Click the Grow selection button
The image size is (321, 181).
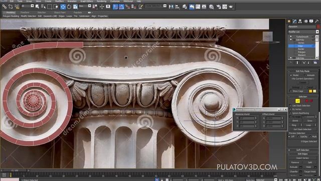click(x=310, y=121)
